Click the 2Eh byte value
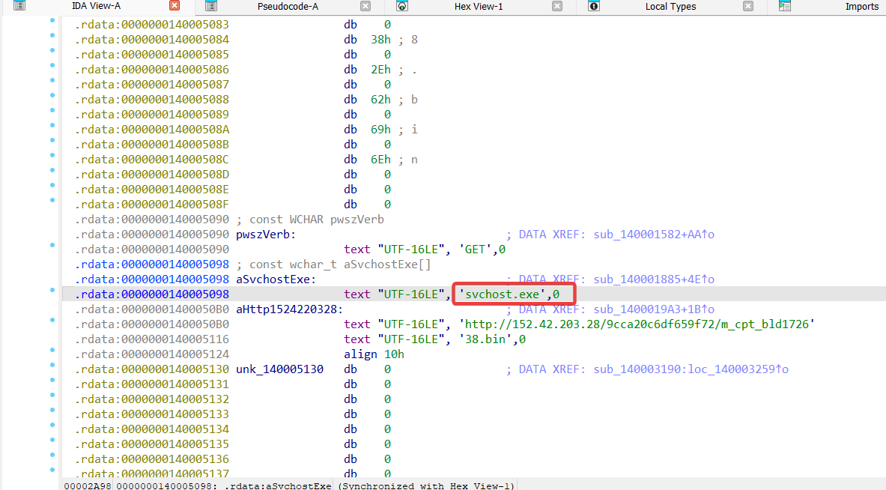The height and width of the screenshot is (490, 886). coord(381,70)
